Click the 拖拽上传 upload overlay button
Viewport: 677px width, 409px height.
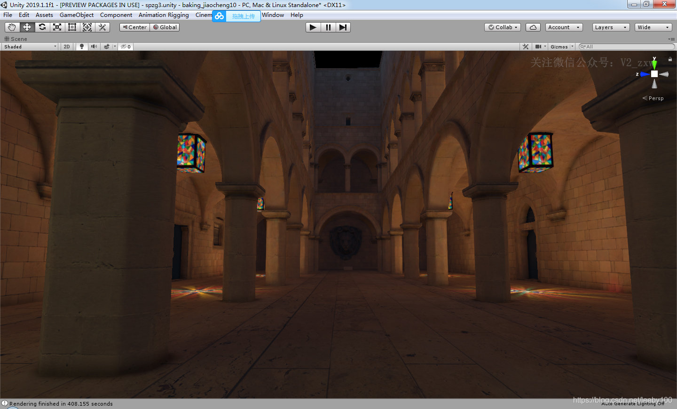[x=243, y=16]
